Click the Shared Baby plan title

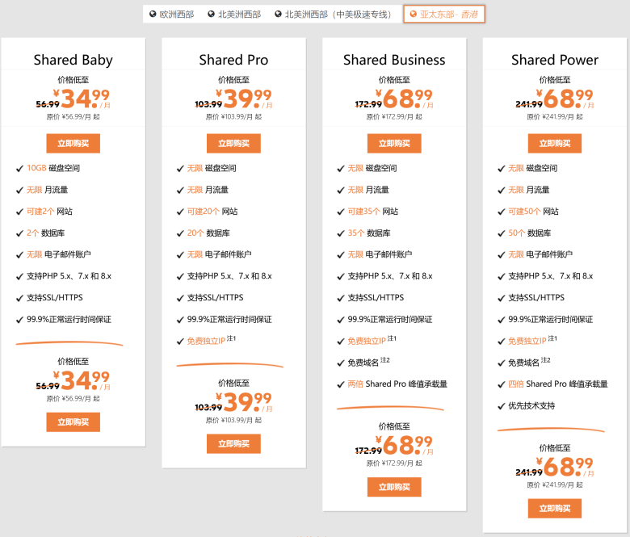coord(73,60)
